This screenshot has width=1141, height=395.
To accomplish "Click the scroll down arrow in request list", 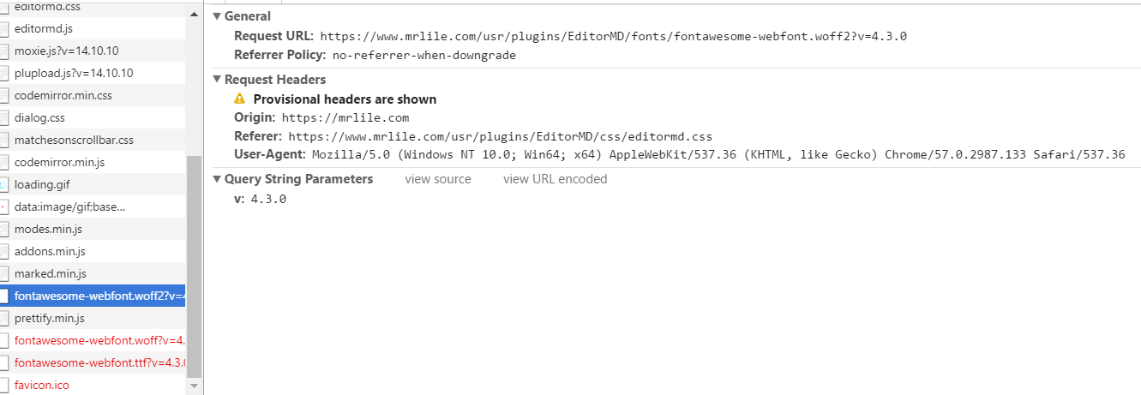I will tap(195, 386).
